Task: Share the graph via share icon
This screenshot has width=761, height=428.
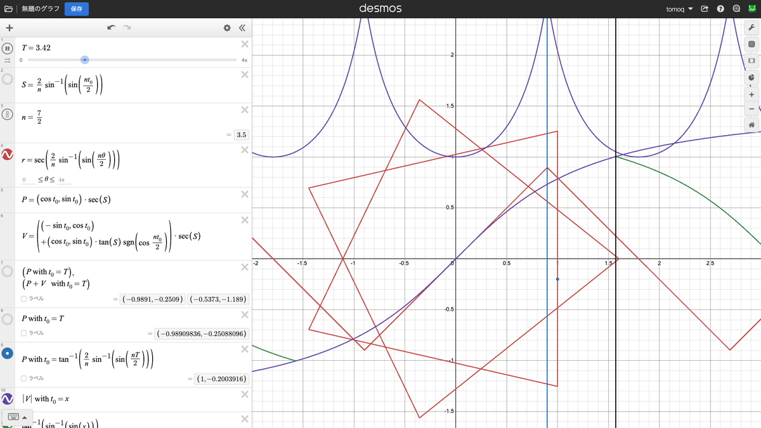Action: [x=705, y=9]
